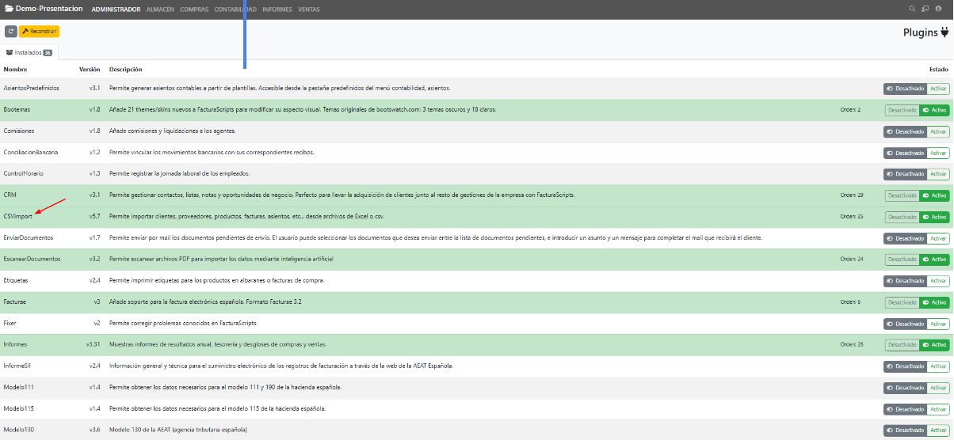Screen dimensions: 954x440
Task: Deactivate the Bootemas plugin
Action: (902, 110)
